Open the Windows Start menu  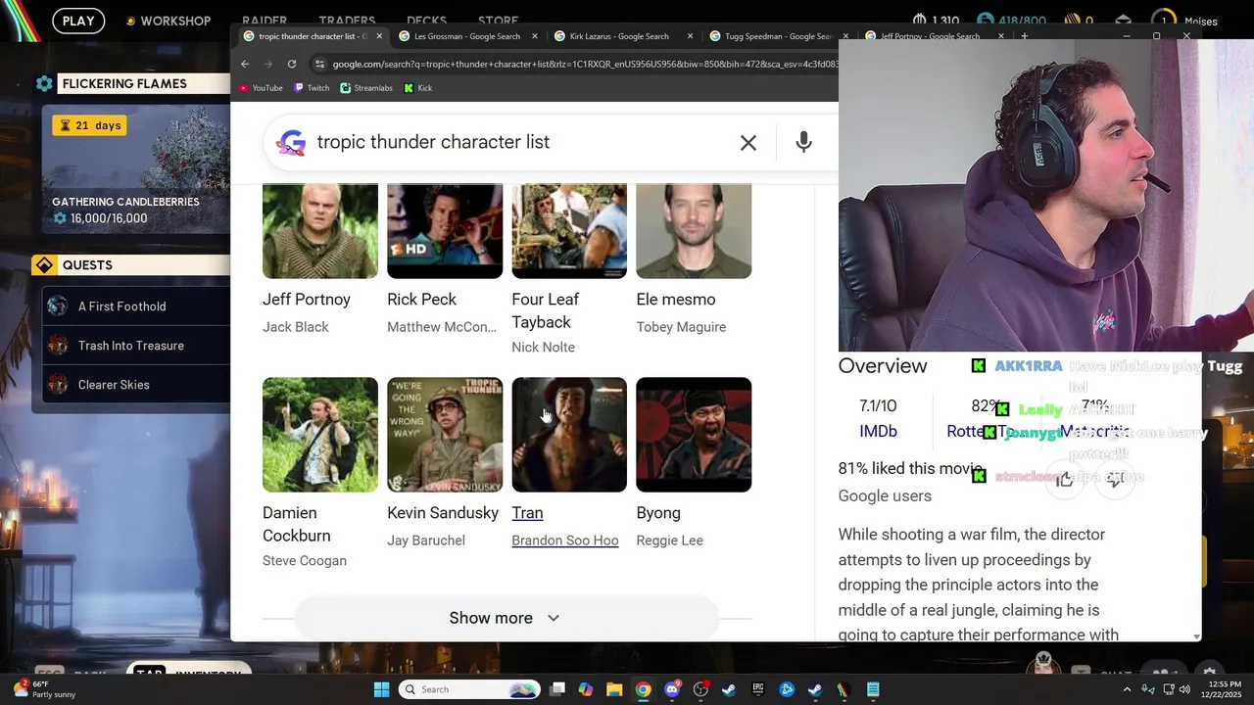(x=381, y=689)
